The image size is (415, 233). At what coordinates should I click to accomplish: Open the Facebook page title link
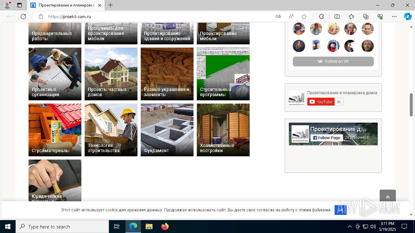click(x=338, y=129)
